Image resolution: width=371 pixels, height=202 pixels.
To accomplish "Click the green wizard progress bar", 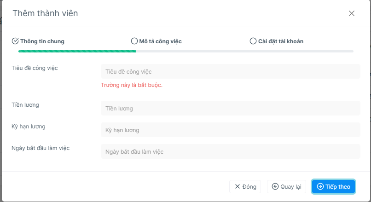I will 77,52.
